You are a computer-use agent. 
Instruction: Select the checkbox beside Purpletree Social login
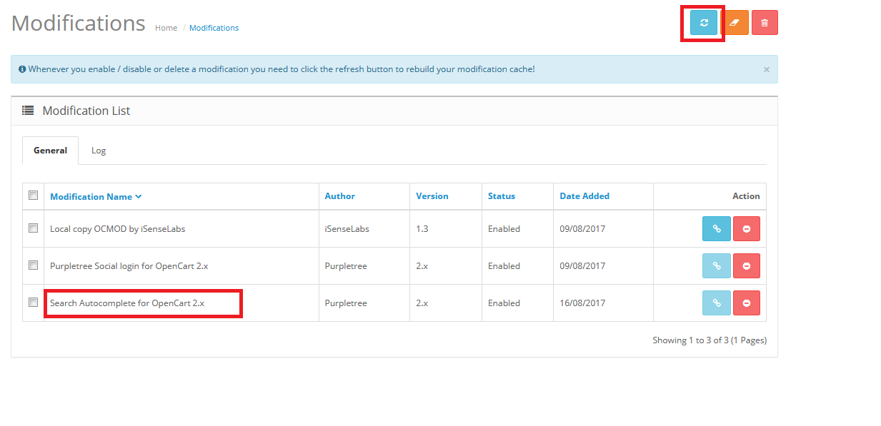tap(32, 265)
